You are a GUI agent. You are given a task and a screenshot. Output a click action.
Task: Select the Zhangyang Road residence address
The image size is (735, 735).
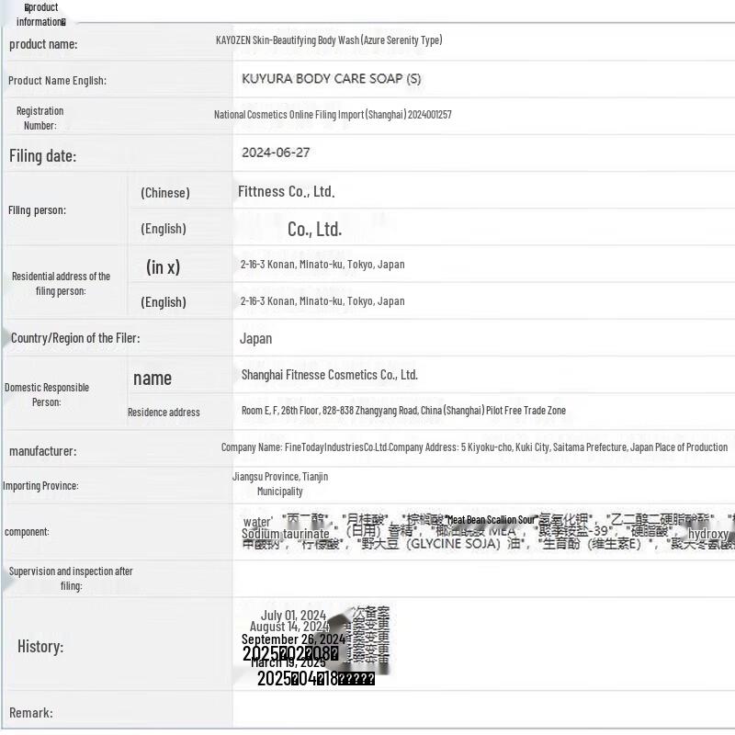[403, 411]
